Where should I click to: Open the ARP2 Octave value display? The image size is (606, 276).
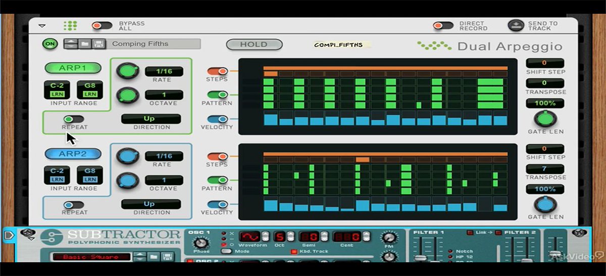164,180
